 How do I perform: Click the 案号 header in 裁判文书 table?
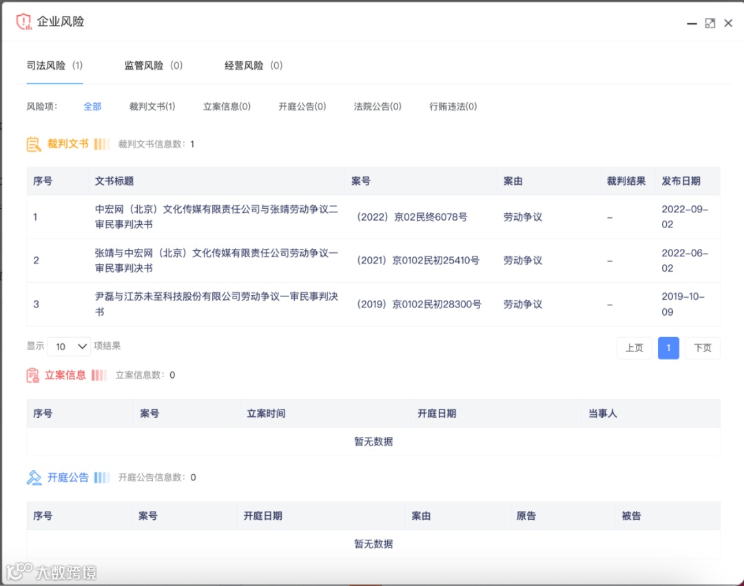(x=360, y=181)
